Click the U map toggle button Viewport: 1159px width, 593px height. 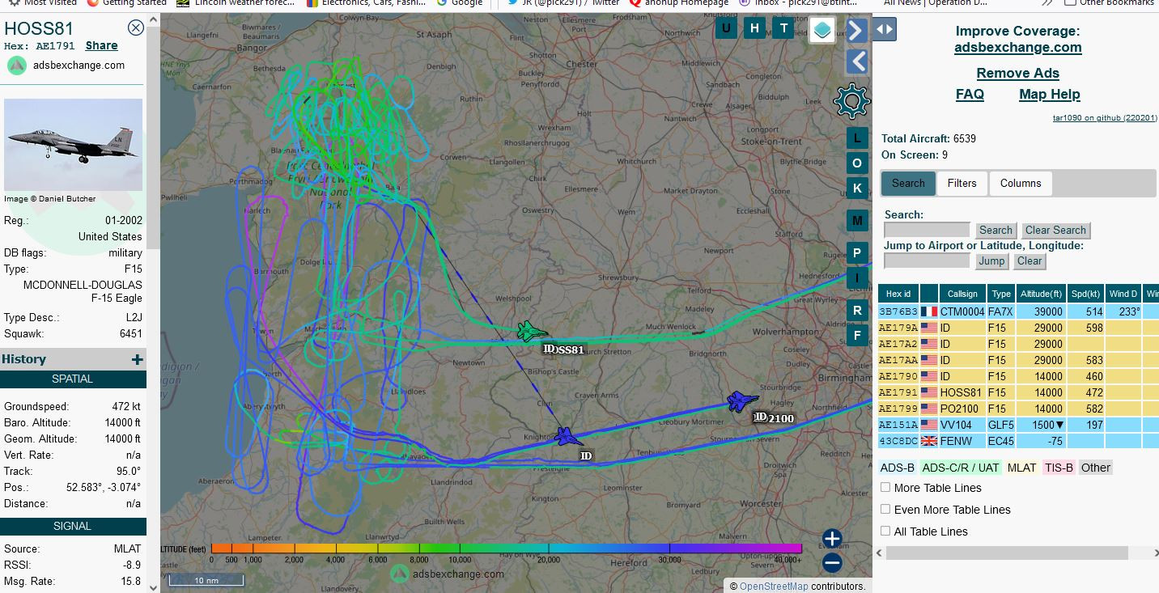pyautogui.click(x=726, y=29)
